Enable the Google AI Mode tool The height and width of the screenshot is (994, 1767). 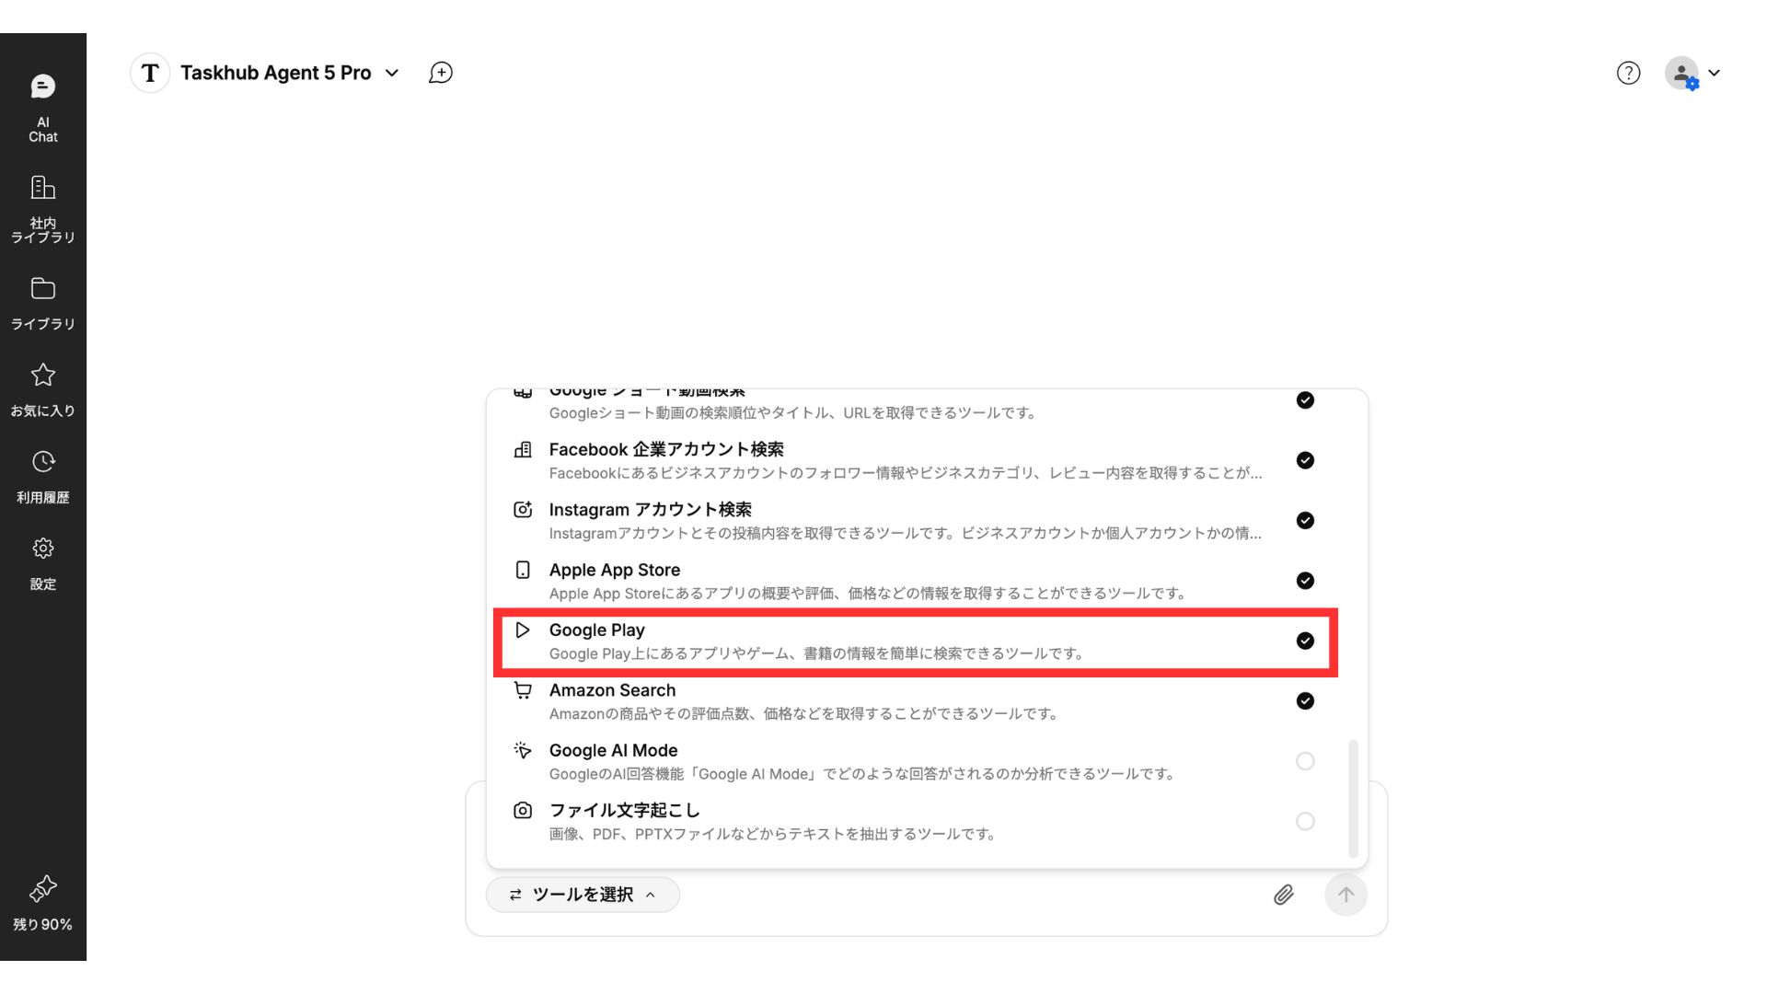click(x=1304, y=761)
